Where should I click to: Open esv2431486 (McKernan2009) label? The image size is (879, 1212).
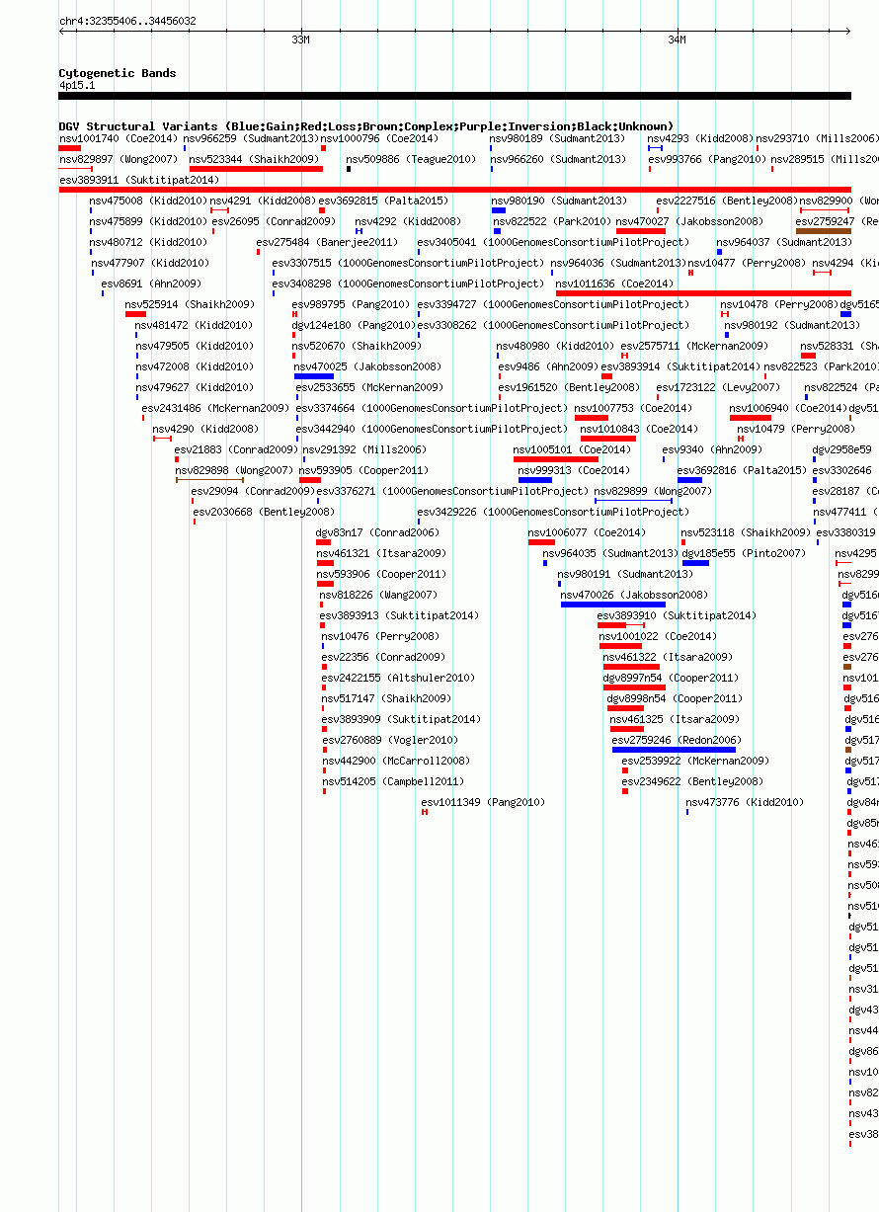pyautogui.click(x=215, y=408)
